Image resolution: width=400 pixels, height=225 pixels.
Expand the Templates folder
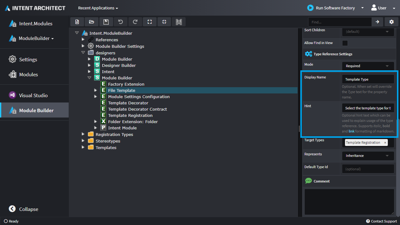pyautogui.click(x=83, y=147)
